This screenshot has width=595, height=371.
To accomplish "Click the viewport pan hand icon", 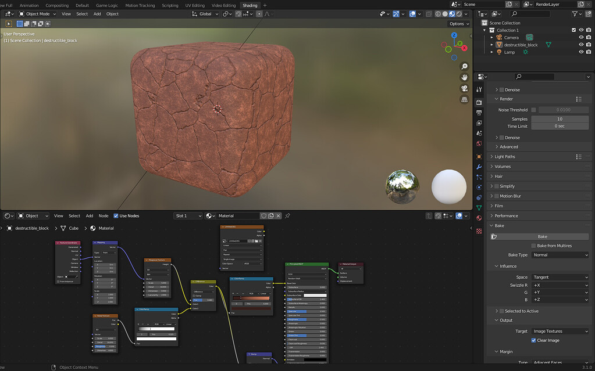I will point(464,77).
